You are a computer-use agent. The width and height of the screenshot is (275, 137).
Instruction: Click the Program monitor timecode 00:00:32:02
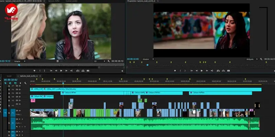tap(133, 59)
